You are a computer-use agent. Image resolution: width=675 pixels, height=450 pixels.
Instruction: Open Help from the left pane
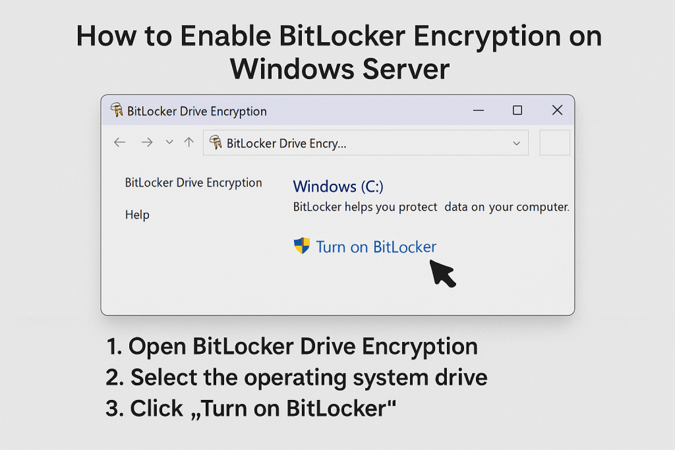pos(137,215)
